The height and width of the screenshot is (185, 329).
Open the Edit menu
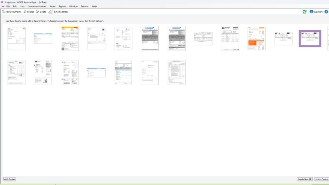pos(15,6)
